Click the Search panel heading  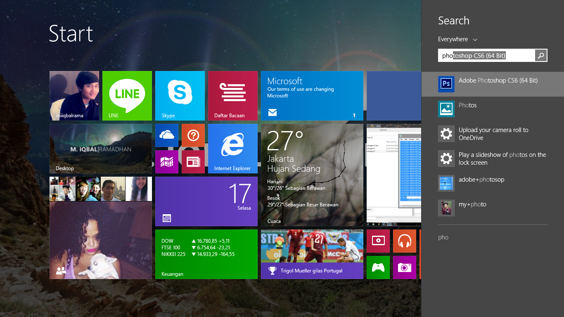454,21
